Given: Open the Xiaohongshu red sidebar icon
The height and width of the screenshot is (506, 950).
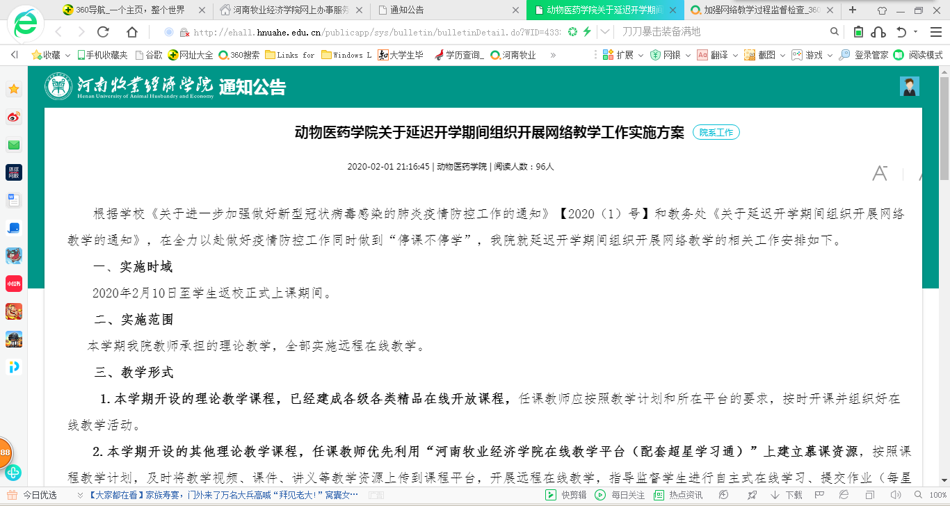Looking at the screenshot, I should coord(14,284).
